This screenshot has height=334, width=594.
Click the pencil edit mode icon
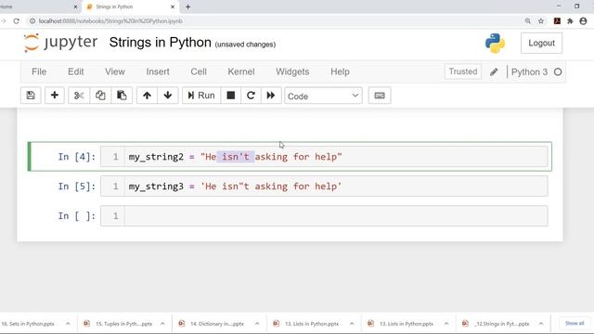point(494,72)
